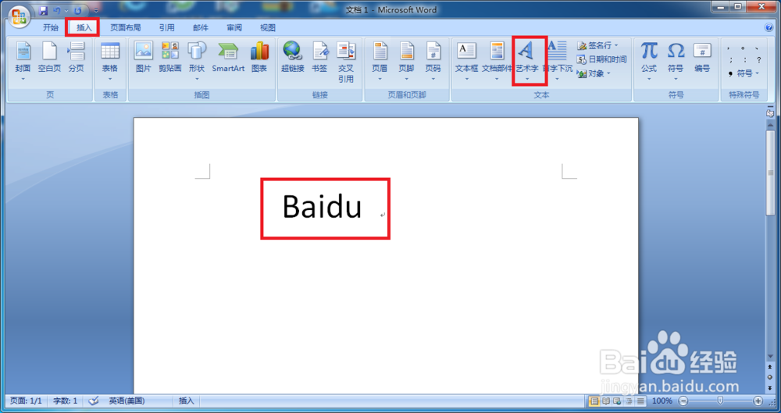Expand the 封面 cover page dropdown
Screen dimensions: 781x413
(x=23, y=79)
